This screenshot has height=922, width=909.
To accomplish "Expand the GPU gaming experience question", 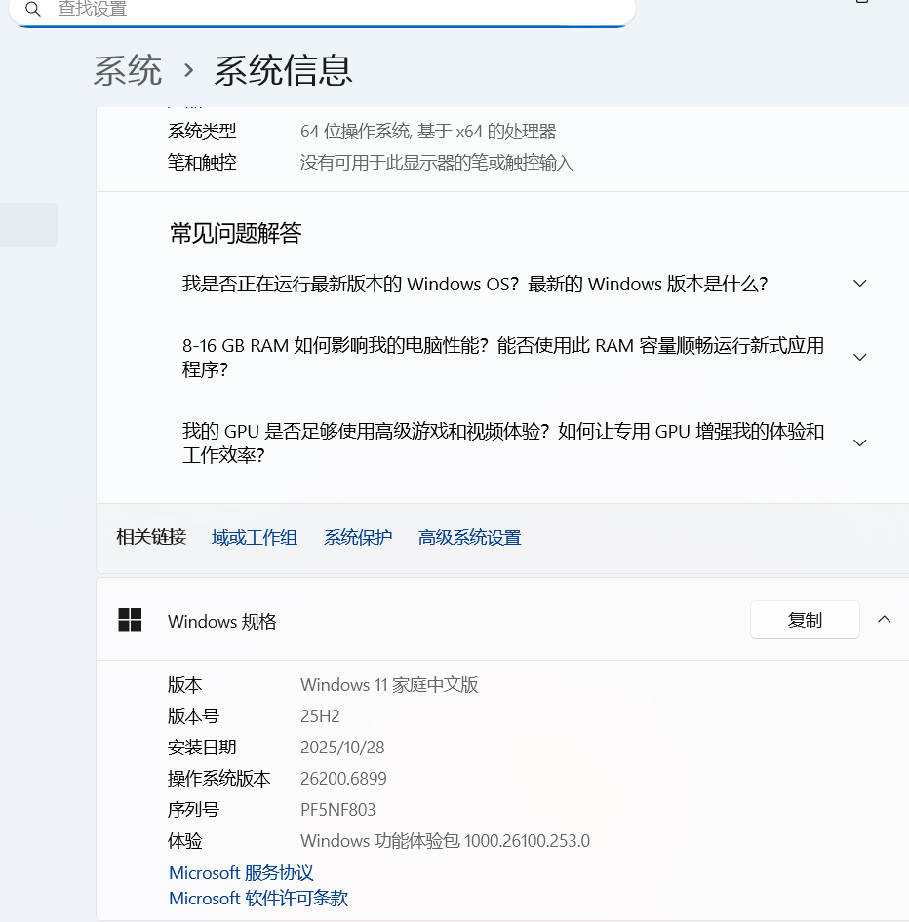I will 858,442.
